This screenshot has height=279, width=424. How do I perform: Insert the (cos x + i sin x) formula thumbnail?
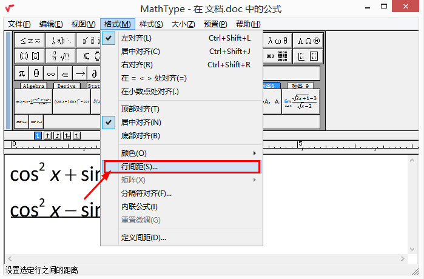pyautogui.click(x=72, y=102)
